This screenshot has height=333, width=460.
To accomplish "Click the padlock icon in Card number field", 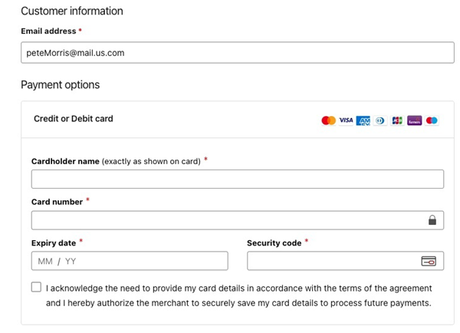I will point(432,221).
